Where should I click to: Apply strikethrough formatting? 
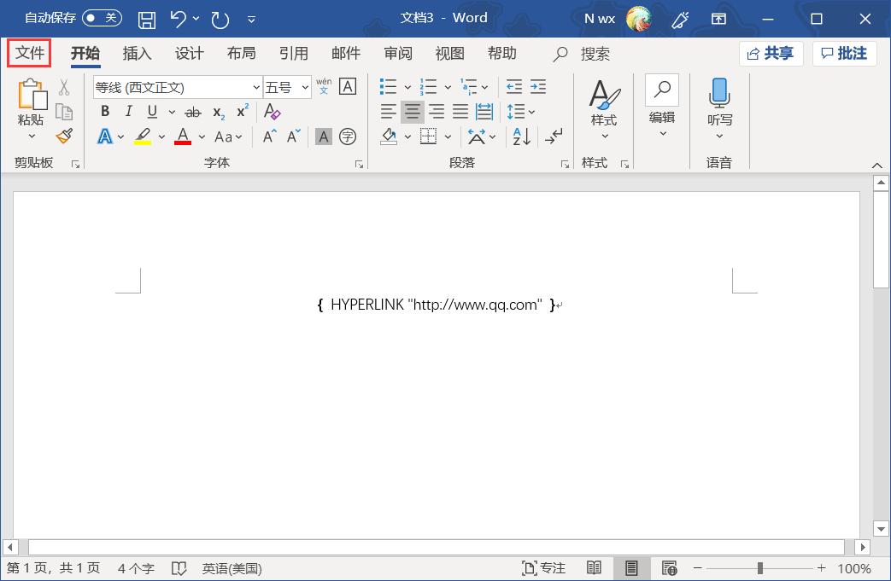click(193, 112)
